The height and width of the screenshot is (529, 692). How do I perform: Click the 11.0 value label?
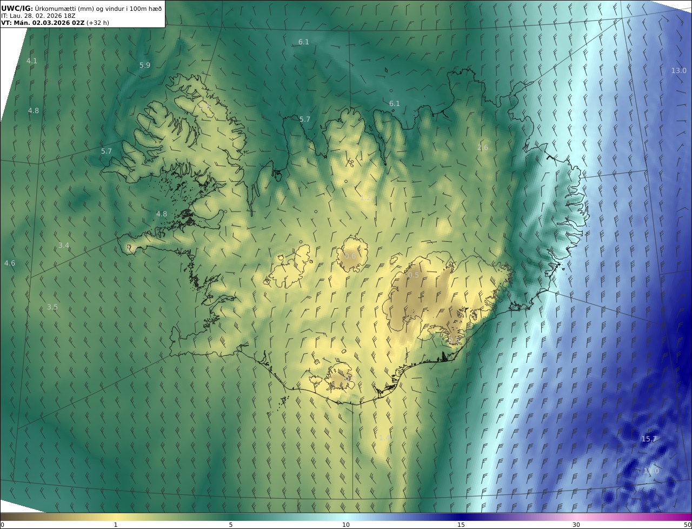point(651,471)
